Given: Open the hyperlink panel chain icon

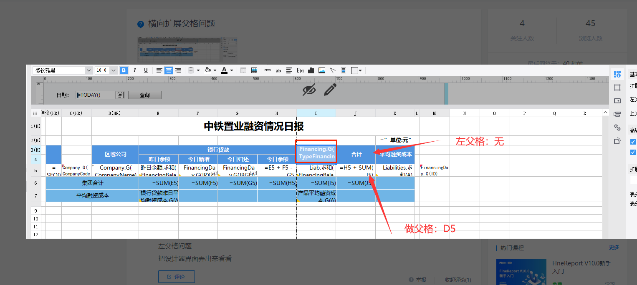Looking at the screenshot, I should [x=617, y=127].
